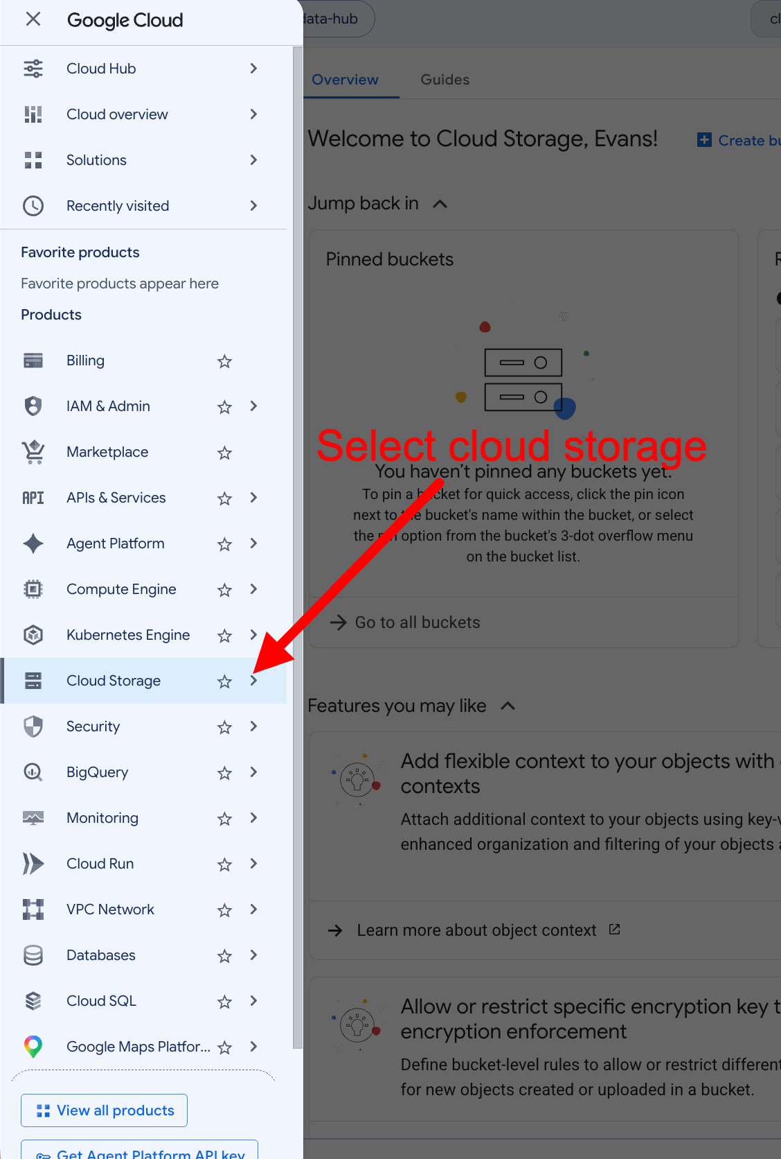Select Databases in the products list

pos(101,955)
